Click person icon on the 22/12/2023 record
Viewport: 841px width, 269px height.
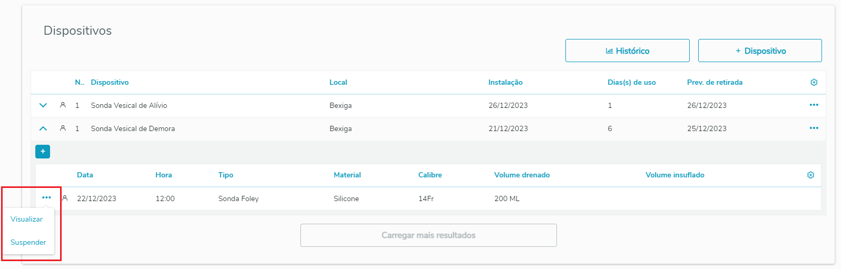pos(65,198)
